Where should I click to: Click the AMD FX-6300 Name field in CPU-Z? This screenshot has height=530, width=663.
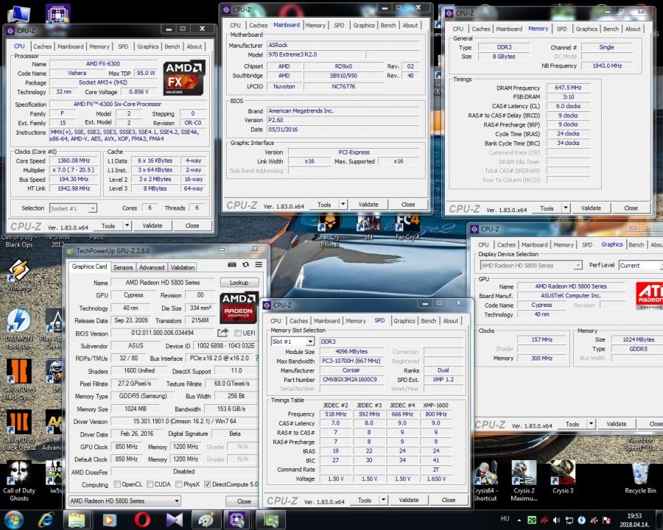point(102,63)
